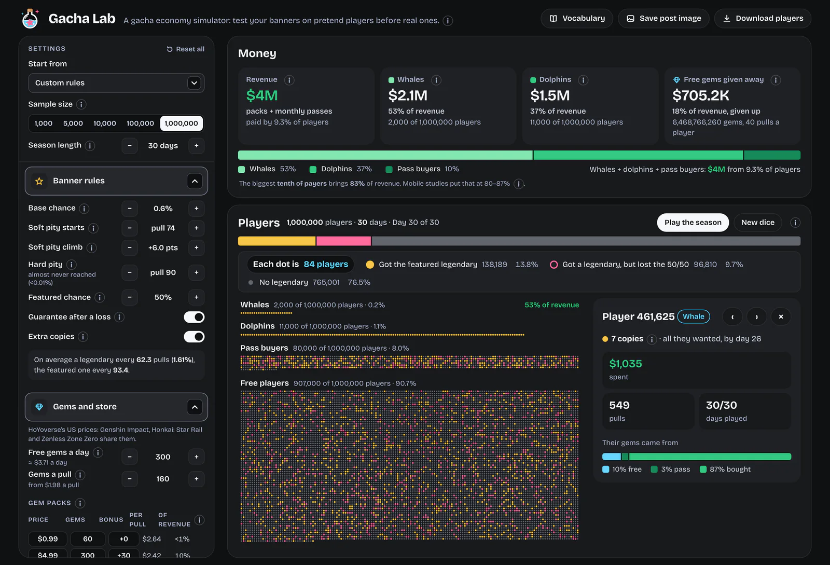Increase Base chance
Image resolution: width=830 pixels, height=565 pixels.
[197, 209]
